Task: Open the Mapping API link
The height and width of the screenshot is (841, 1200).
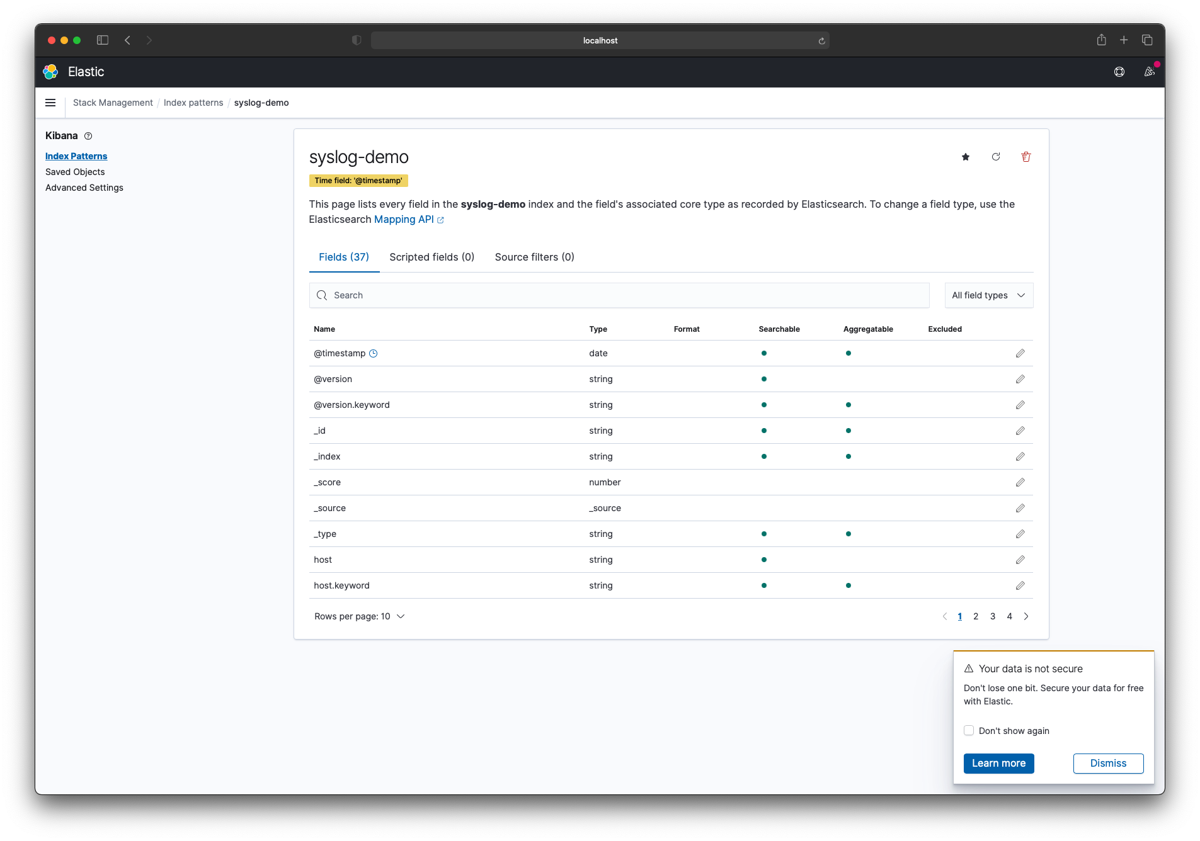Action: [409, 219]
